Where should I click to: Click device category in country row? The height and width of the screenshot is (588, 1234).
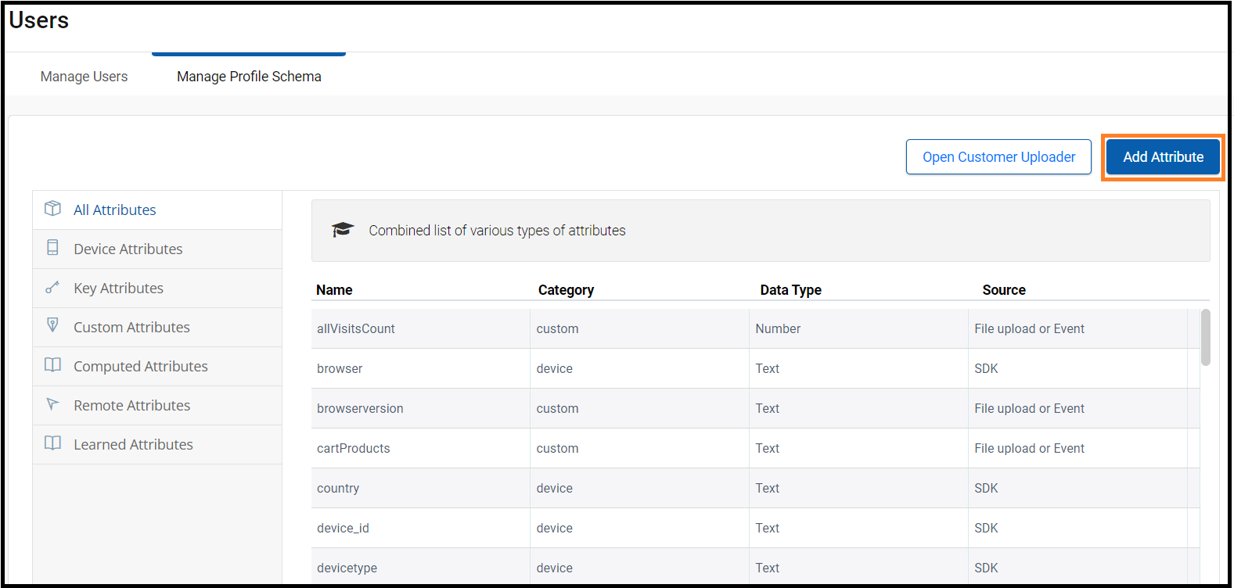point(554,488)
